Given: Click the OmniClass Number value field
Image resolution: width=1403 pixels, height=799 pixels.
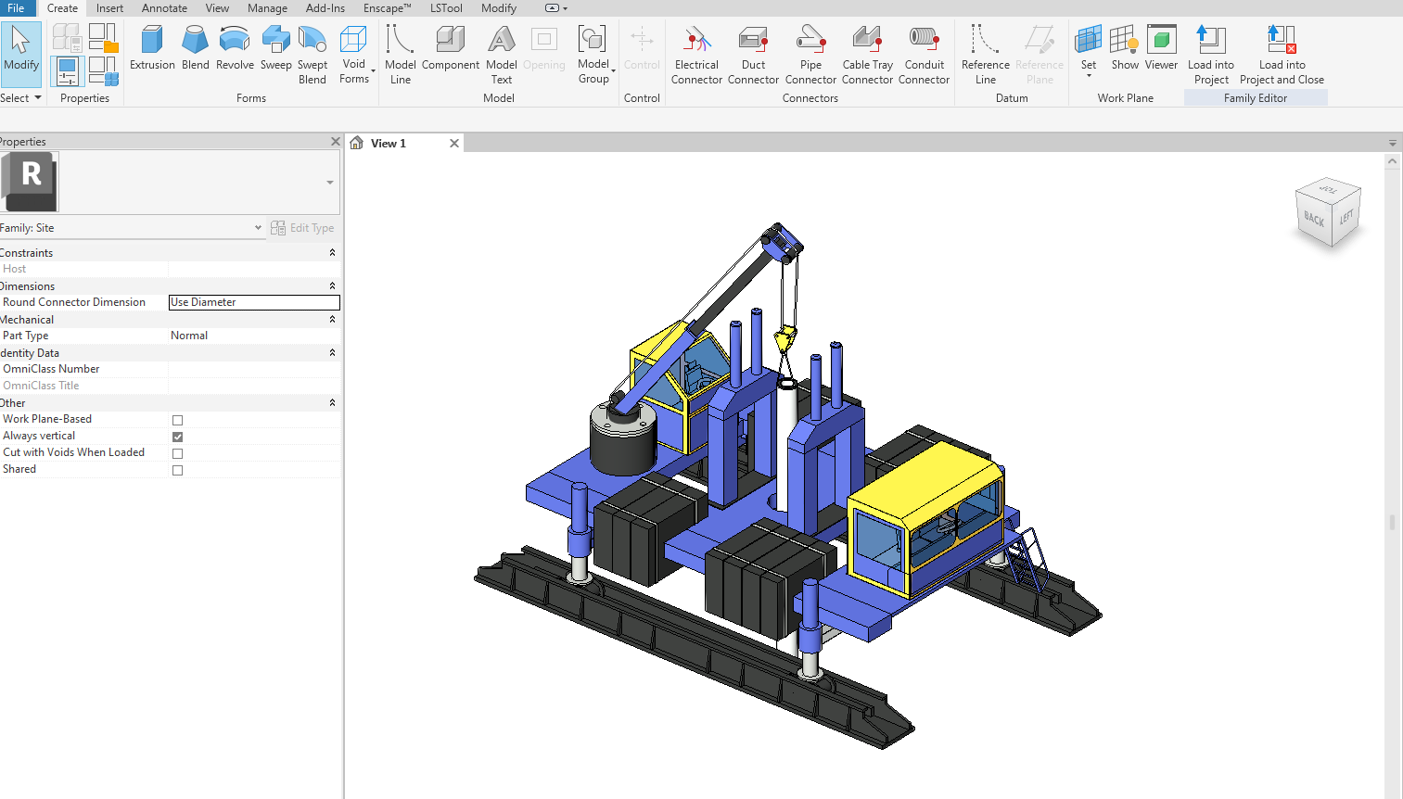Looking at the screenshot, I should (254, 369).
